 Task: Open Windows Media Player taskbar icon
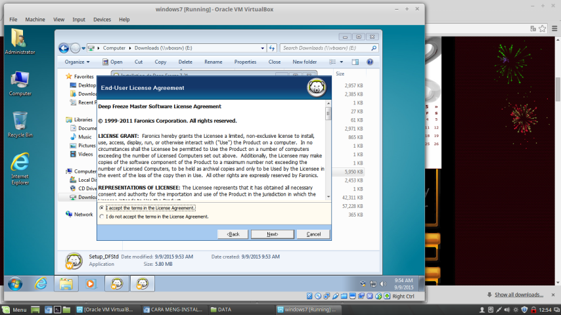coord(90,284)
